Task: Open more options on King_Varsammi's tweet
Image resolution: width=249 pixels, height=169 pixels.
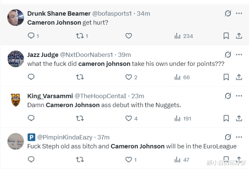Action: (239, 96)
